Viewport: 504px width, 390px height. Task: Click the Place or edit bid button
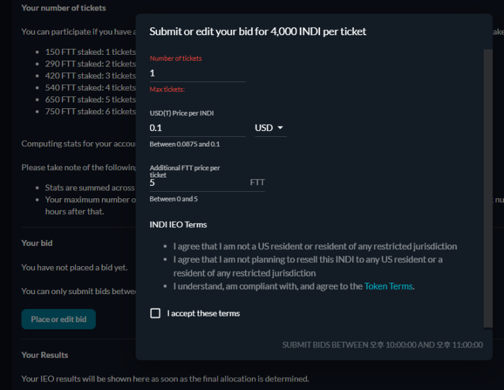pos(59,320)
